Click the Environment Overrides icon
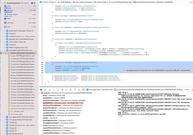This screenshot has width=193, height=135. (71, 90)
